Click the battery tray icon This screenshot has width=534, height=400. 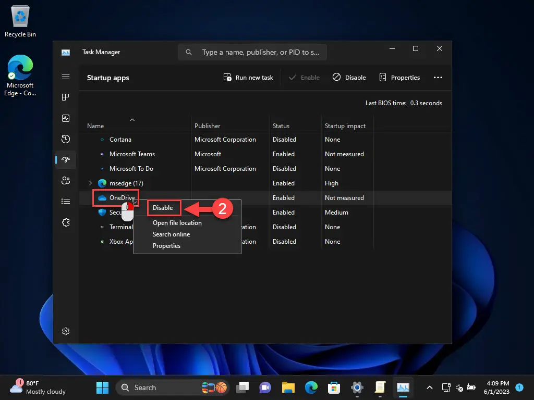click(471, 387)
